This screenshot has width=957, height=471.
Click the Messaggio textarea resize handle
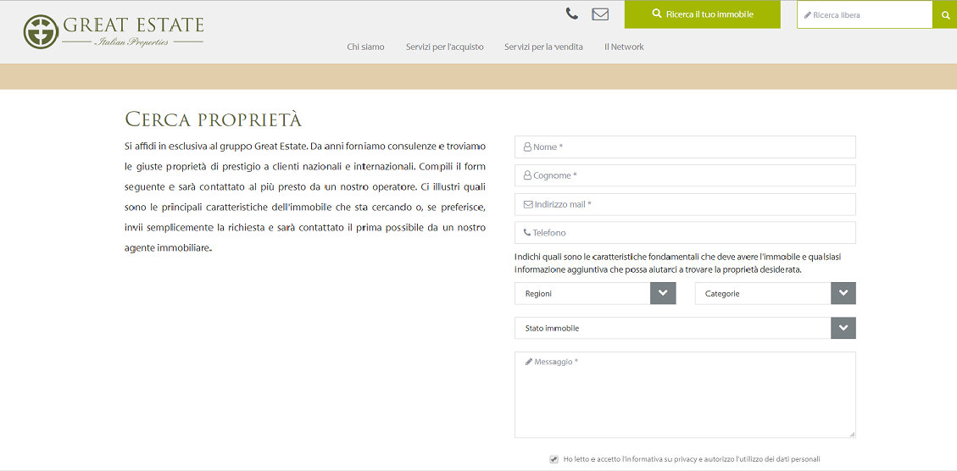852,435
